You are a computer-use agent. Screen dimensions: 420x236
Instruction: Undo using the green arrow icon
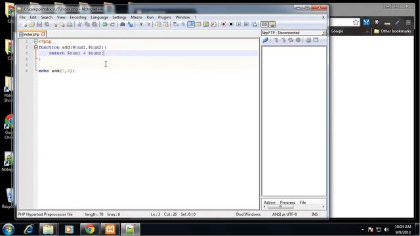click(105, 25)
